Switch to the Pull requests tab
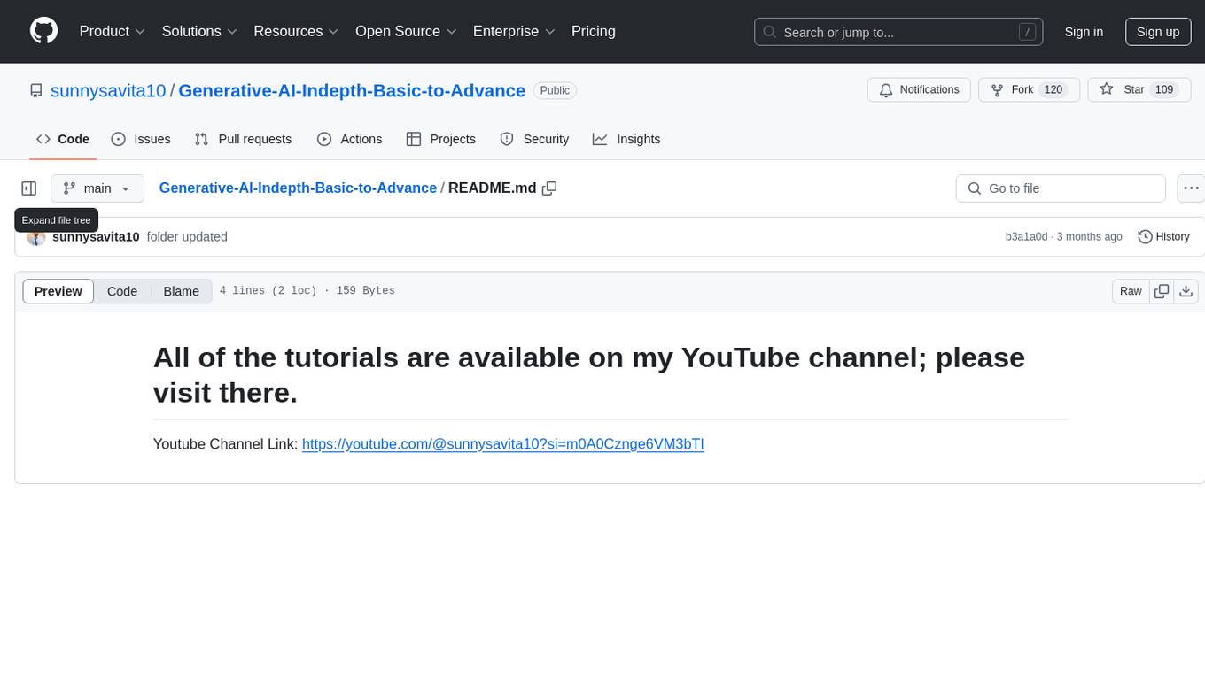 coord(243,139)
